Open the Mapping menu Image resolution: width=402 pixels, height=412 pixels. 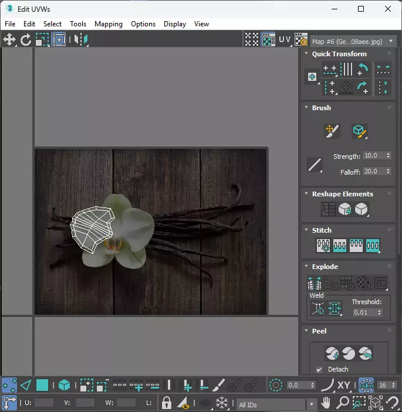click(109, 24)
